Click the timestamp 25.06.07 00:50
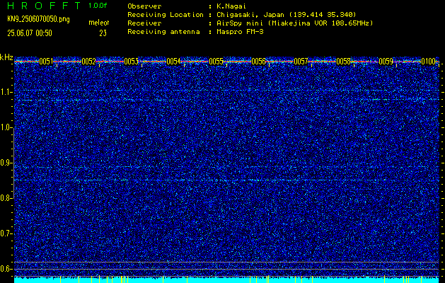This screenshot has height=283, width=445. (30, 33)
